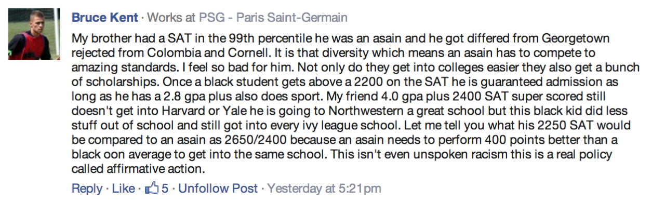Show who liked via the count 5
This screenshot has height=202, width=665.
point(165,188)
